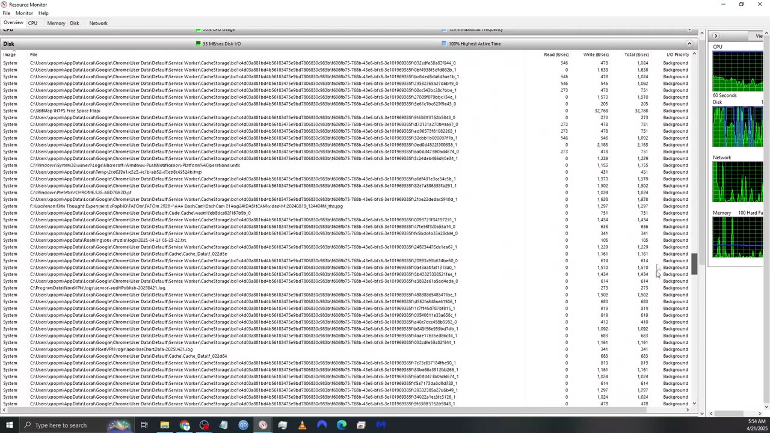This screenshot has width=770, height=433.
Task: Select the NordVPN service-auditPublish log row
Action: tap(346, 288)
